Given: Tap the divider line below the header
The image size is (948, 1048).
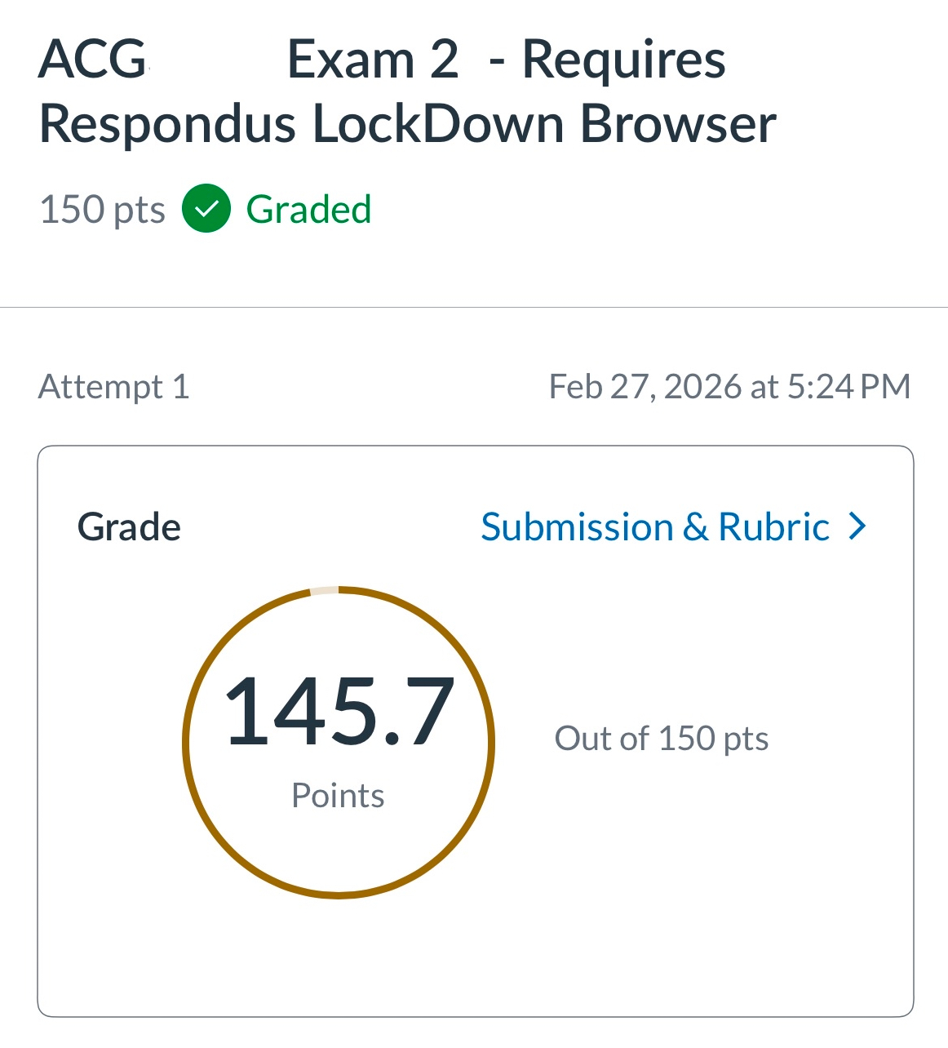Looking at the screenshot, I should [473, 308].
